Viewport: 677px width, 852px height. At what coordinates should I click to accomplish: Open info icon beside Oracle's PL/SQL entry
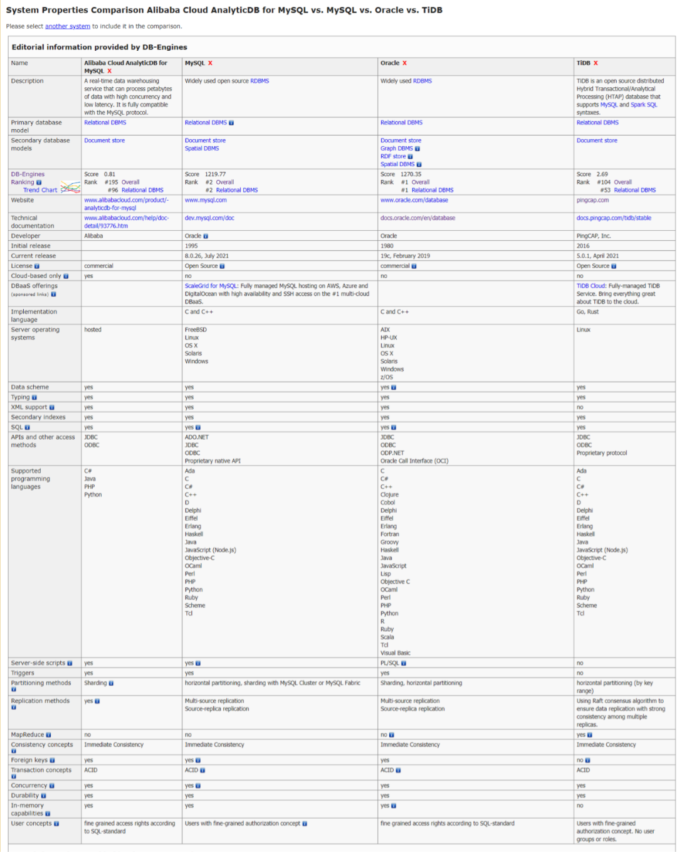pyautogui.click(x=404, y=663)
